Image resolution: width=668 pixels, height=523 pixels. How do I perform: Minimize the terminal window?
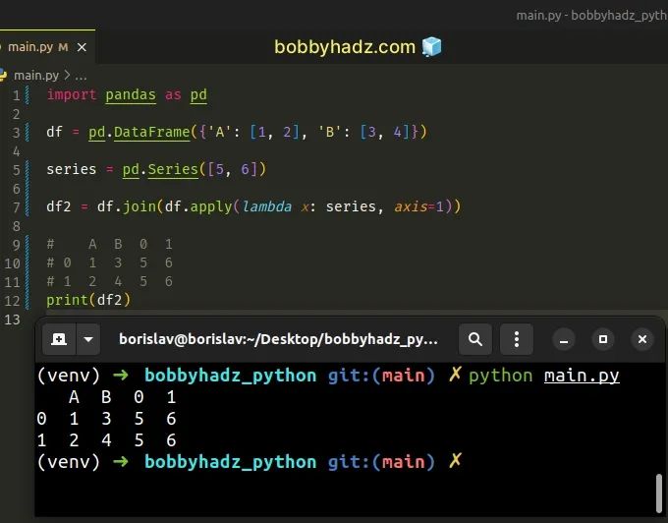point(564,340)
